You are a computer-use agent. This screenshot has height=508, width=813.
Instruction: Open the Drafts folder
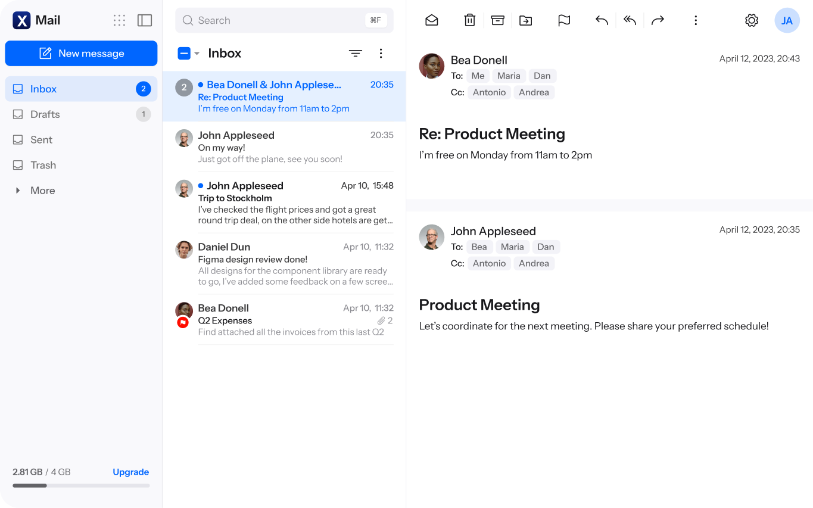81,114
